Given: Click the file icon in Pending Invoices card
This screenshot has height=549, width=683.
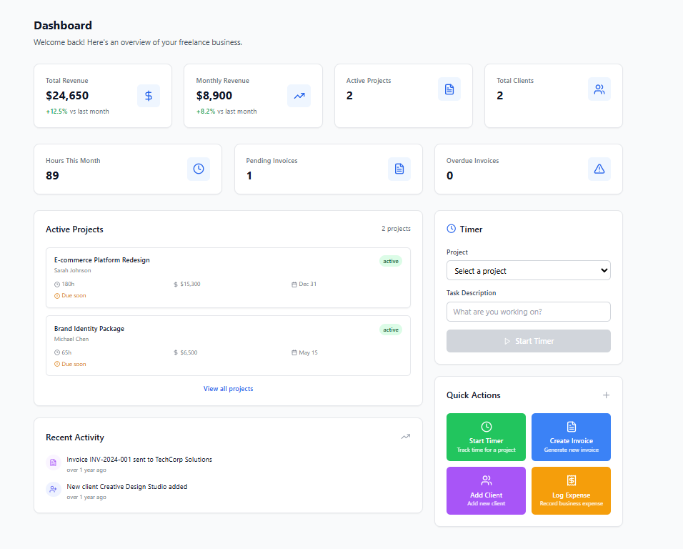Looking at the screenshot, I should pos(399,169).
